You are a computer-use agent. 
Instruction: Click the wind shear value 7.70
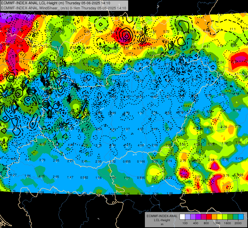click(169, 129)
